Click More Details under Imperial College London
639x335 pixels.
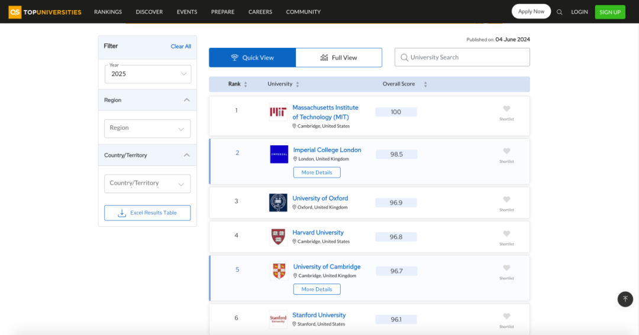[317, 173]
